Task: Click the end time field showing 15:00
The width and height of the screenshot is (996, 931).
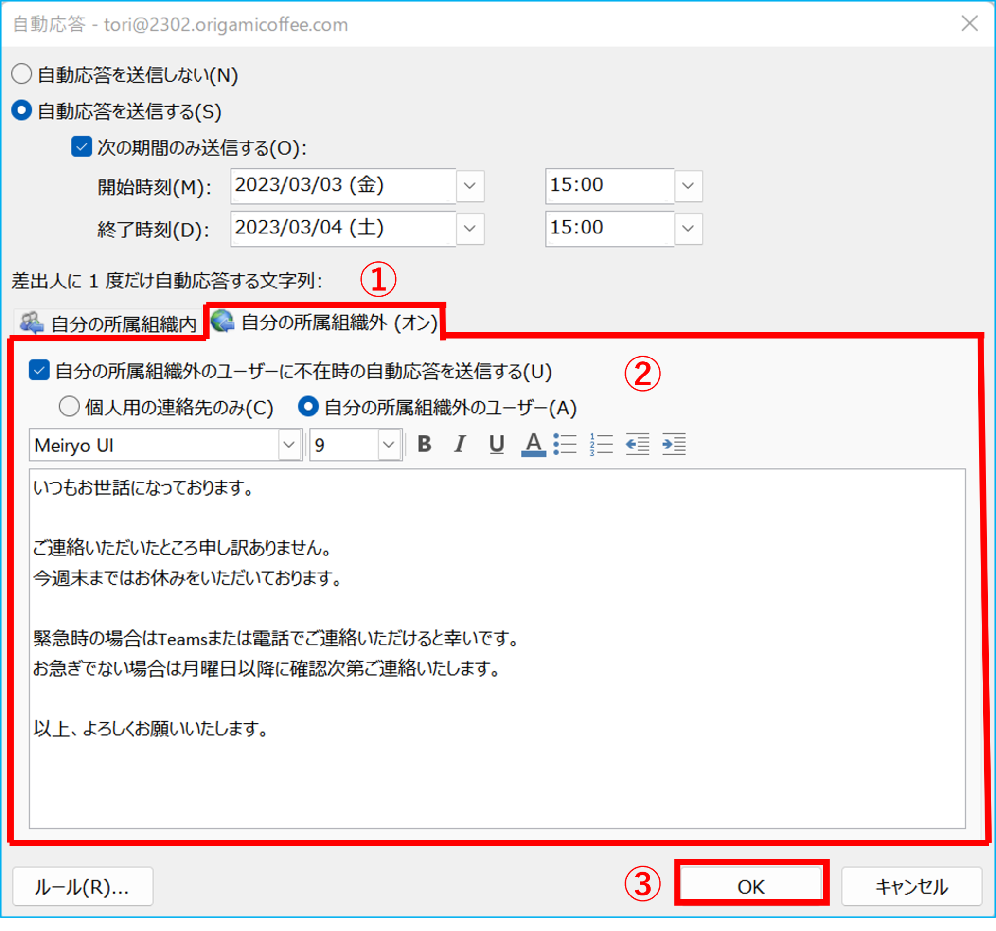Action: [x=609, y=229]
